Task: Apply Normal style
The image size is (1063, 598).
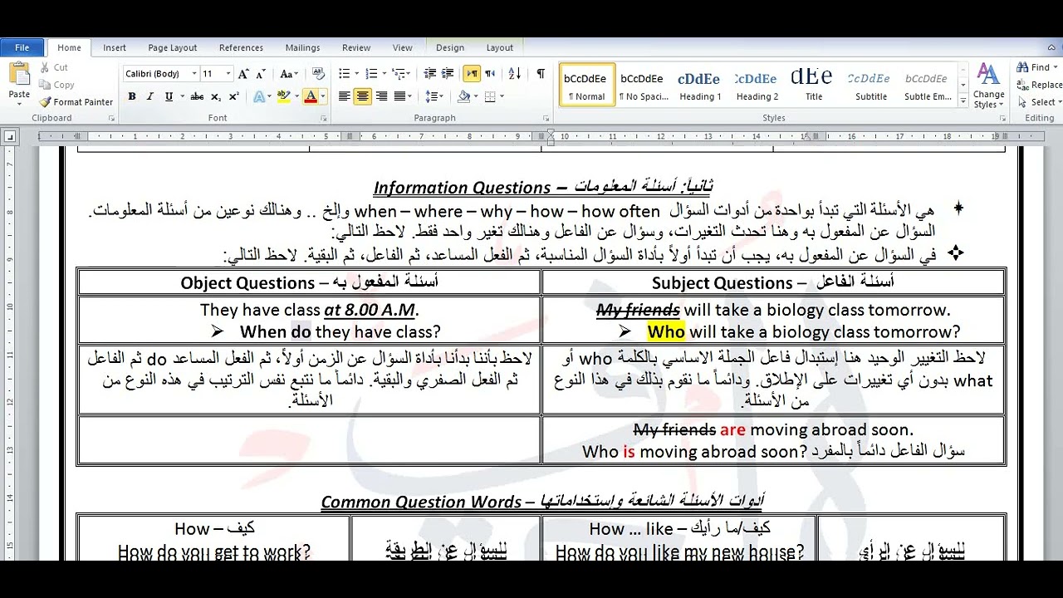Action: click(586, 86)
